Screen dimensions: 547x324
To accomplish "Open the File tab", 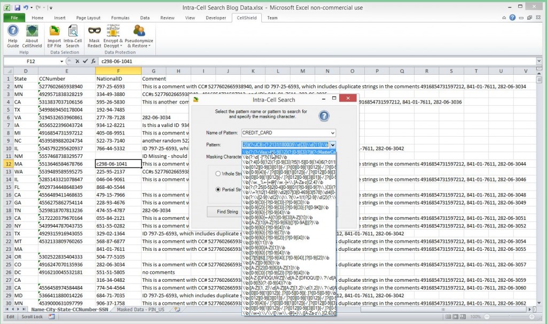I will 14,18.
